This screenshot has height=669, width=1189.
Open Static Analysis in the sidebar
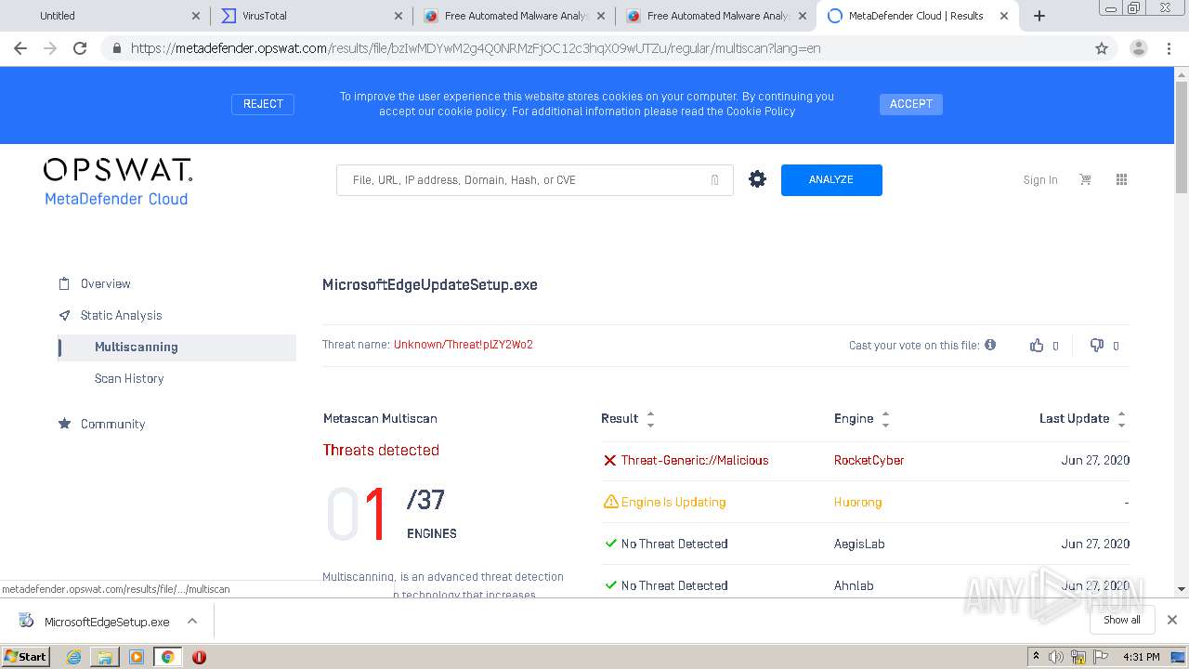coord(121,315)
